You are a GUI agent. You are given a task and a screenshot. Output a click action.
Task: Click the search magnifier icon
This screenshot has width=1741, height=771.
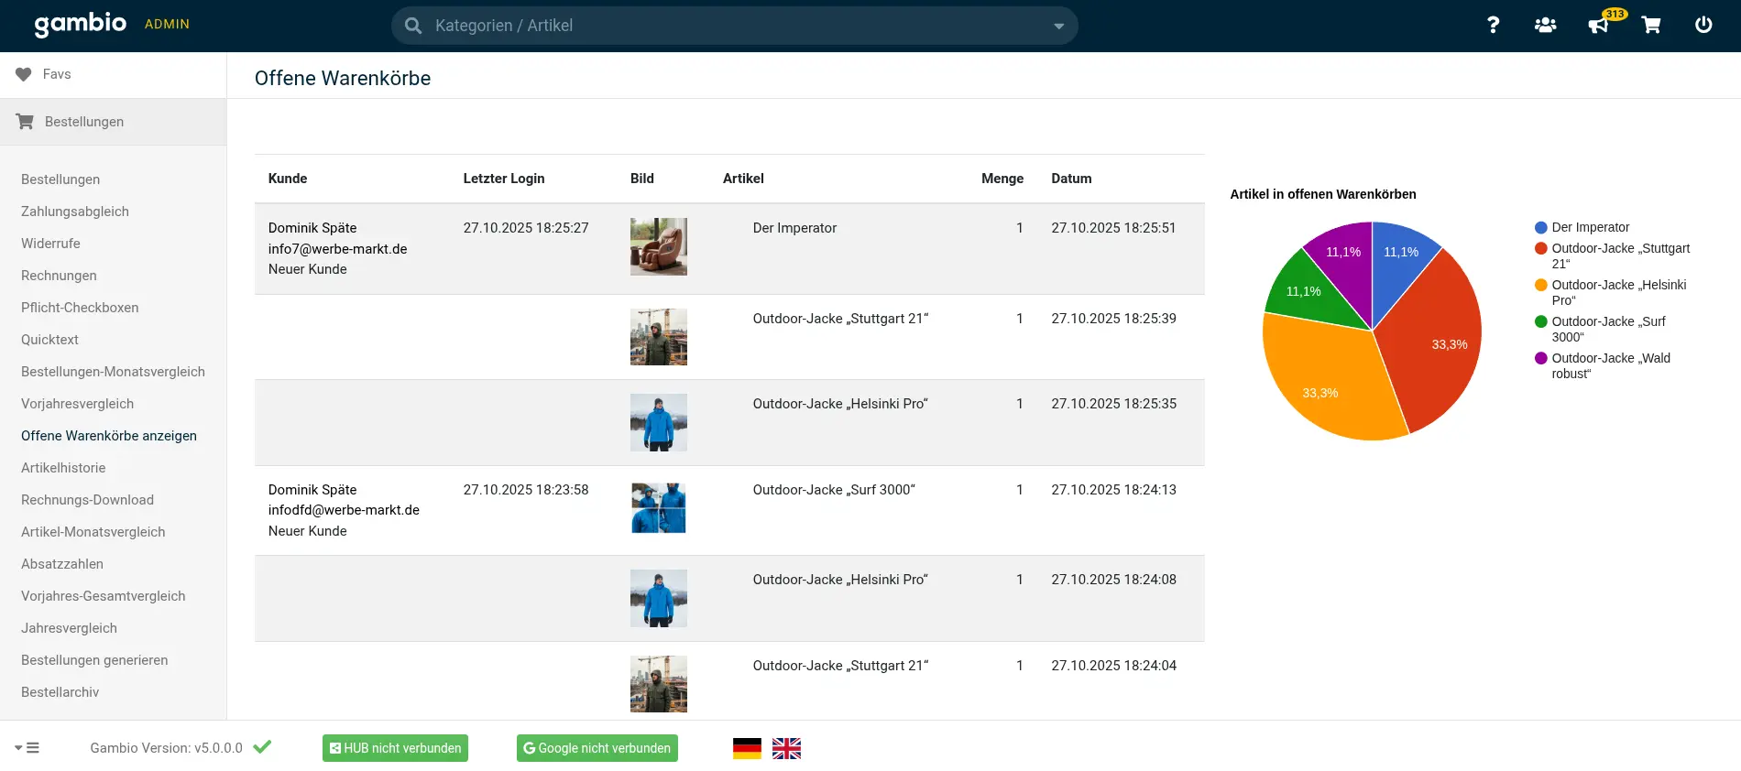pos(413,26)
